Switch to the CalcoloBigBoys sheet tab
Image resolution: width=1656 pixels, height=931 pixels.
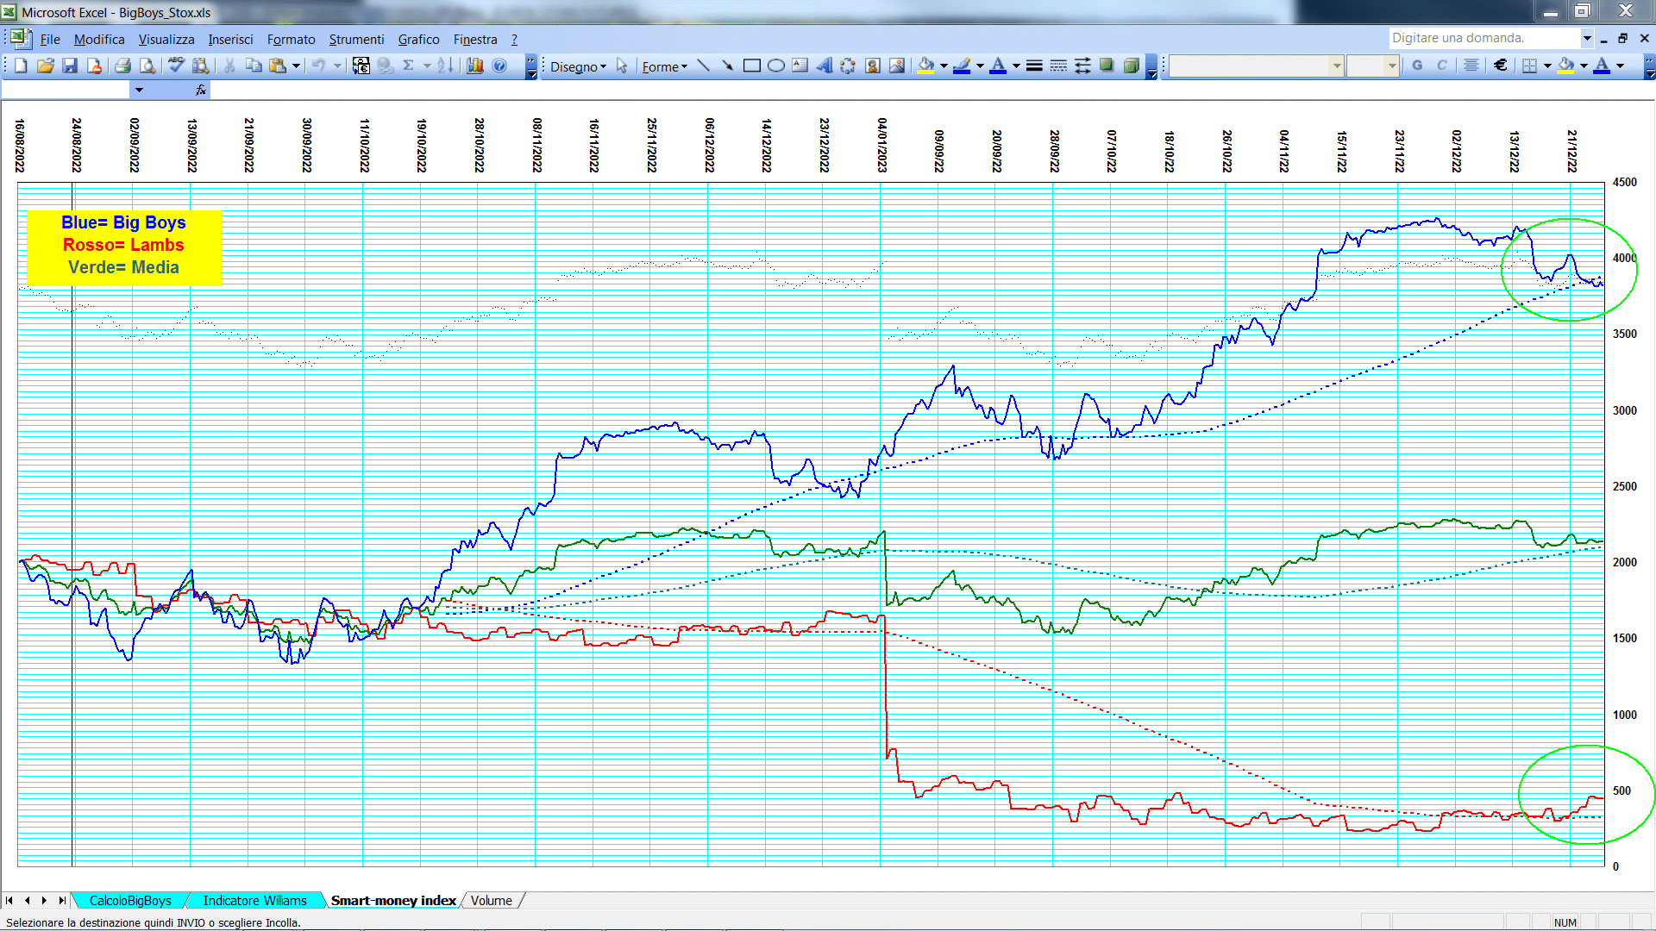[x=130, y=901]
